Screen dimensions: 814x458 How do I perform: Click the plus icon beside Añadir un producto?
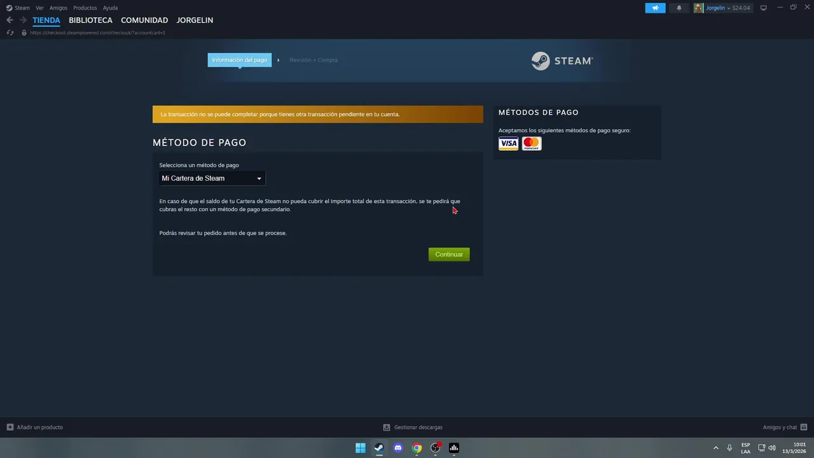tap(10, 427)
